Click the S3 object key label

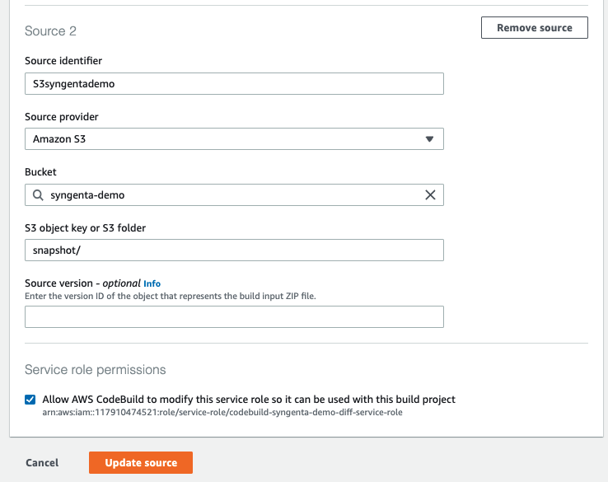(86, 227)
